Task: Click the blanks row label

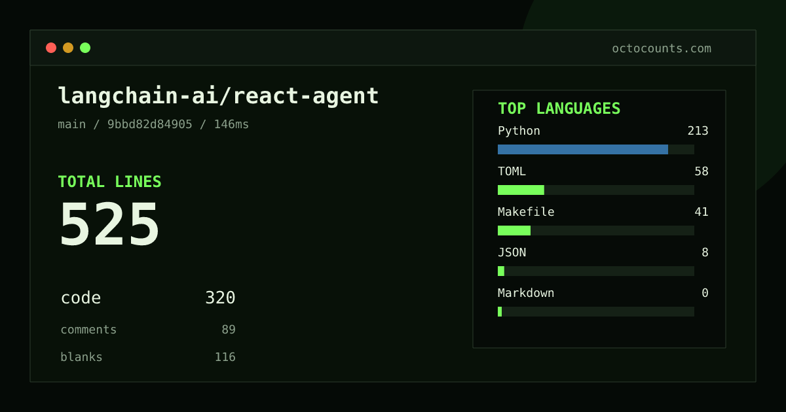Action: tap(81, 357)
